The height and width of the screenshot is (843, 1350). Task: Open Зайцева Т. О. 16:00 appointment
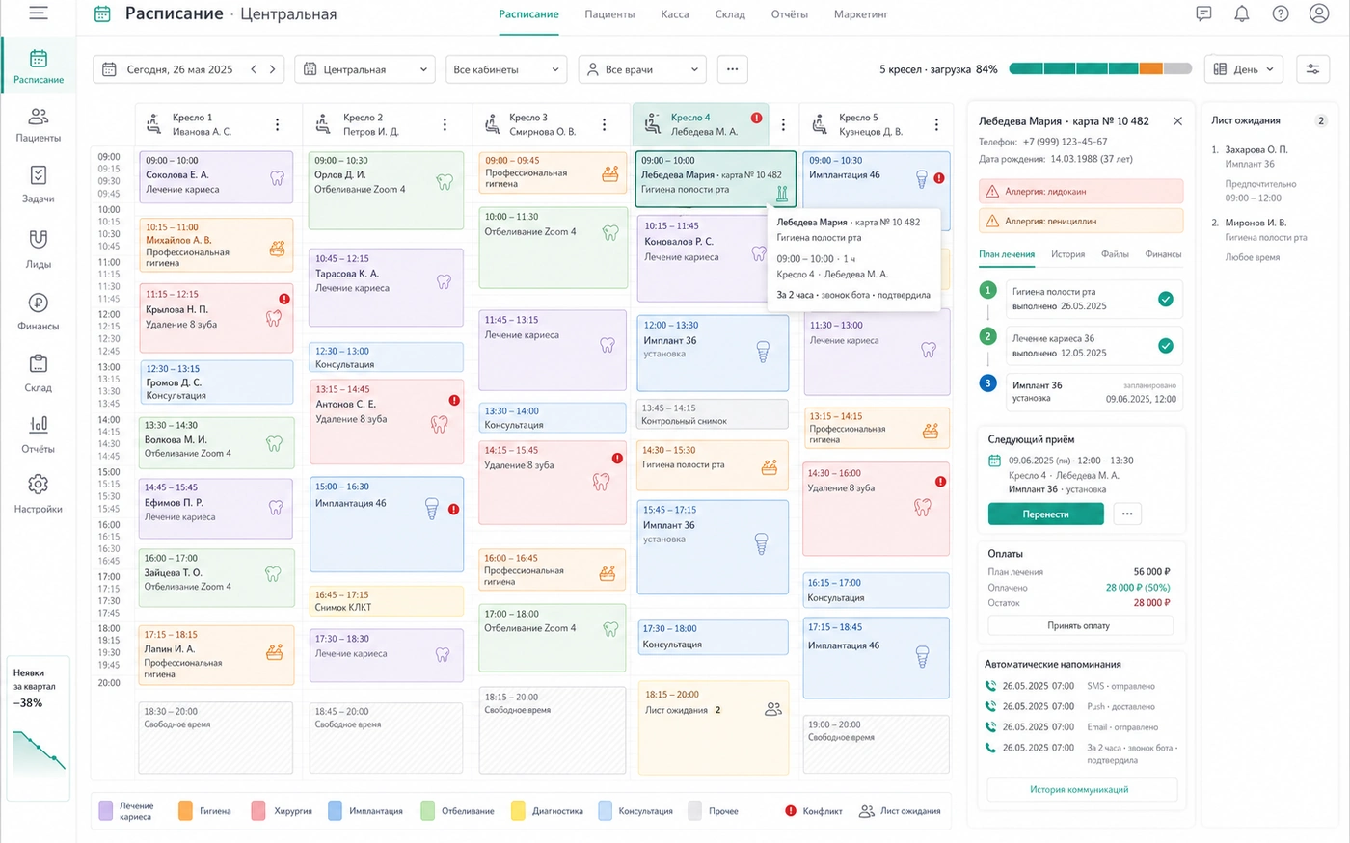tap(216, 577)
